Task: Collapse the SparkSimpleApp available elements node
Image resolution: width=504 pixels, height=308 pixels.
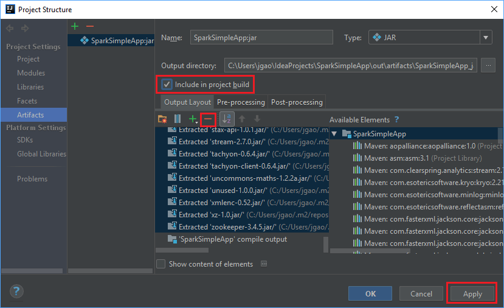Action: click(x=334, y=133)
